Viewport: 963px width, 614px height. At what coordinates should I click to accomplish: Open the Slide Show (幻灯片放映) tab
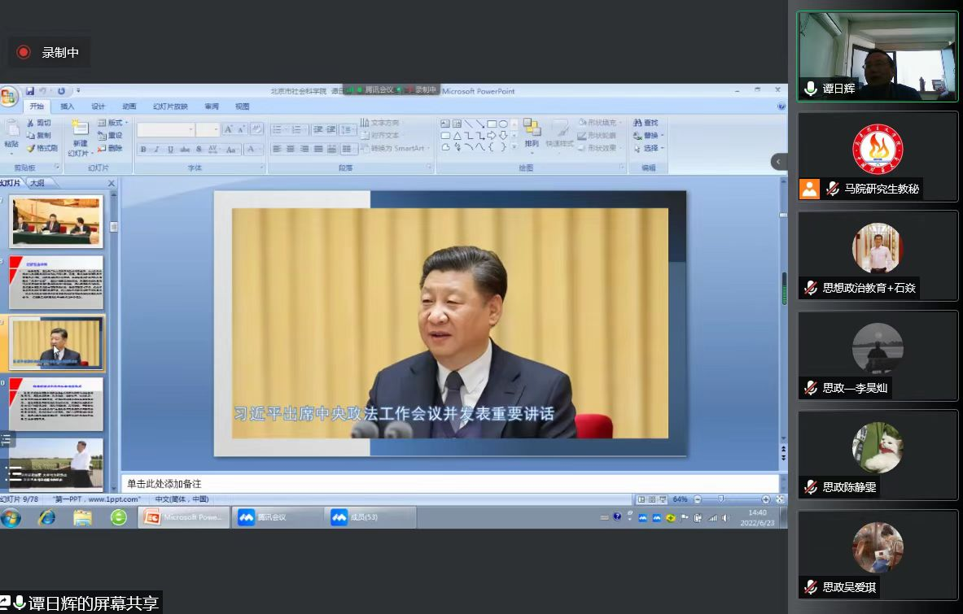[x=170, y=107]
